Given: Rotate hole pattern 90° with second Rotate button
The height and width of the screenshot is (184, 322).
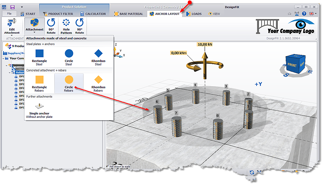Looking at the screenshot, I should point(79,26).
